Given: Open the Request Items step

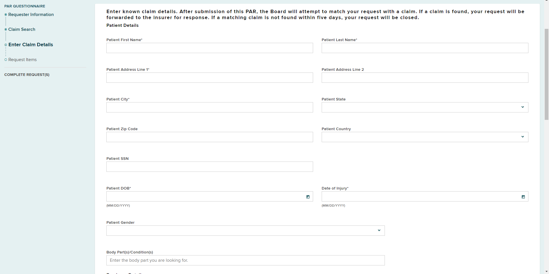Looking at the screenshot, I should click(22, 60).
